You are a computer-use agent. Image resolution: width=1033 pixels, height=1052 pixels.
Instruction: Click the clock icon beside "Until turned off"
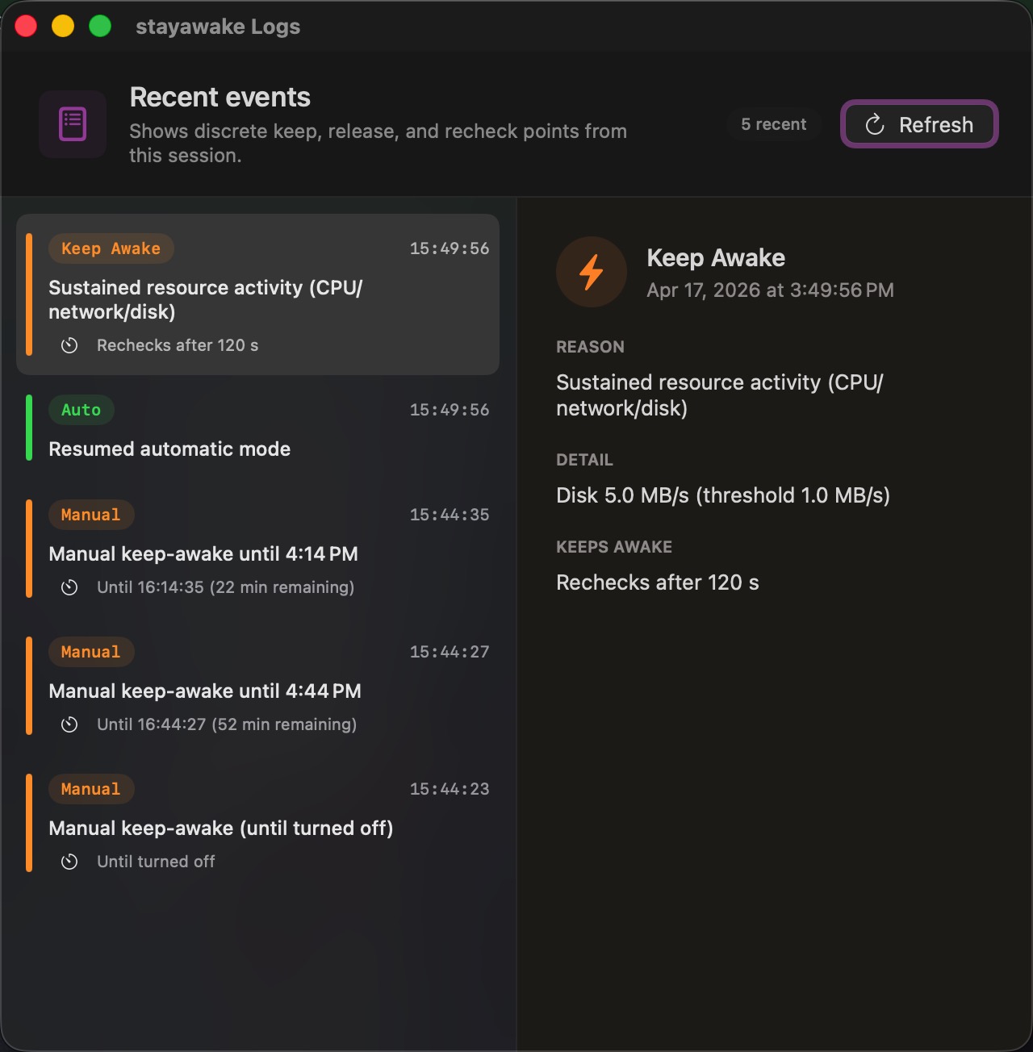[x=69, y=862]
